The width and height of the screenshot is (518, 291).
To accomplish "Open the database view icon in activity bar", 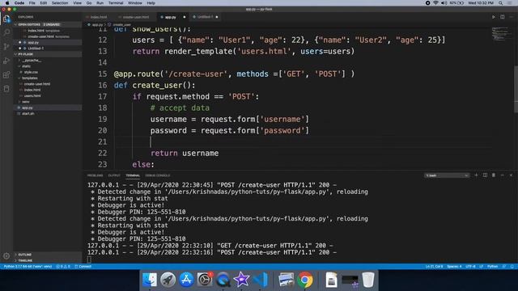I will click(x=6, y=88).
